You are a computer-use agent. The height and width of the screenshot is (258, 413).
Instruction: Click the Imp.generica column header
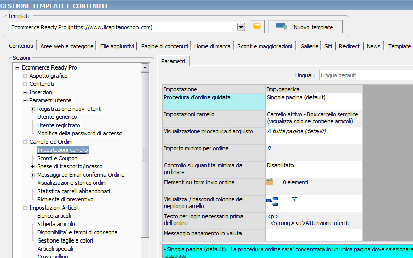click(x=314, y=89)
